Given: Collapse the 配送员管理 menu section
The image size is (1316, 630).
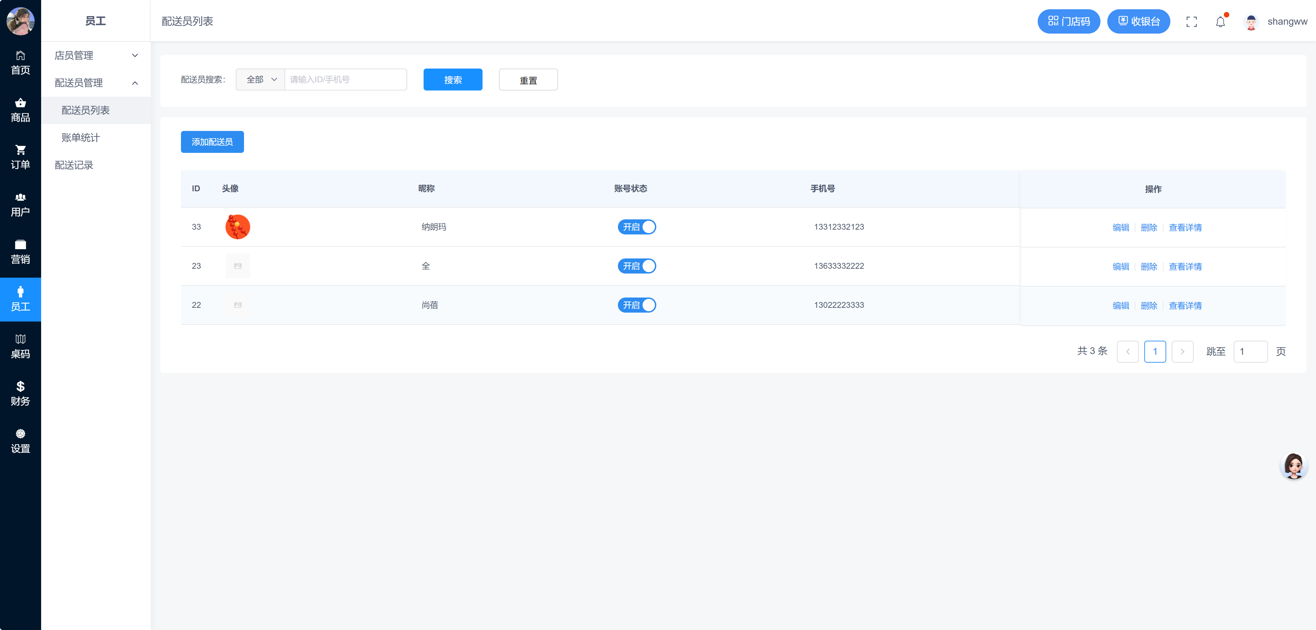Looking at the screenshot, I should pyautogui.click(x=96, y=83).
